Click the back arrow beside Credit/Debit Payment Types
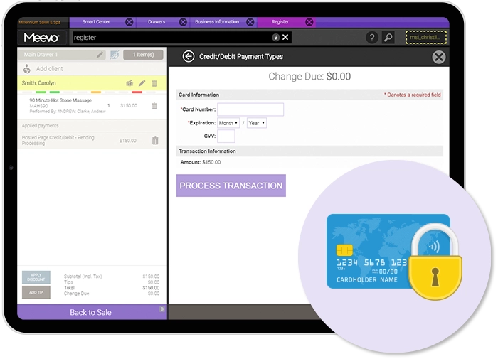The image size is (498, 359). [188, 57]
